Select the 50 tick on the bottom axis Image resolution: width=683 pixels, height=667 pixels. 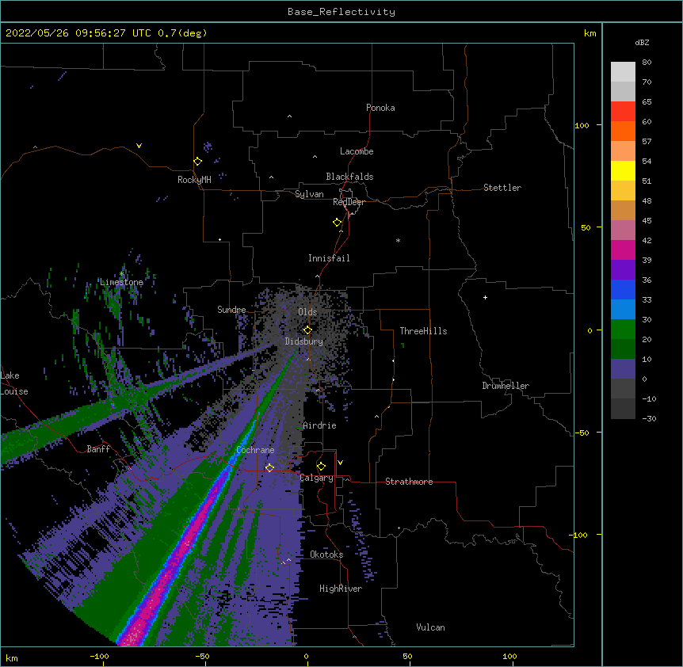pos(407,656)
